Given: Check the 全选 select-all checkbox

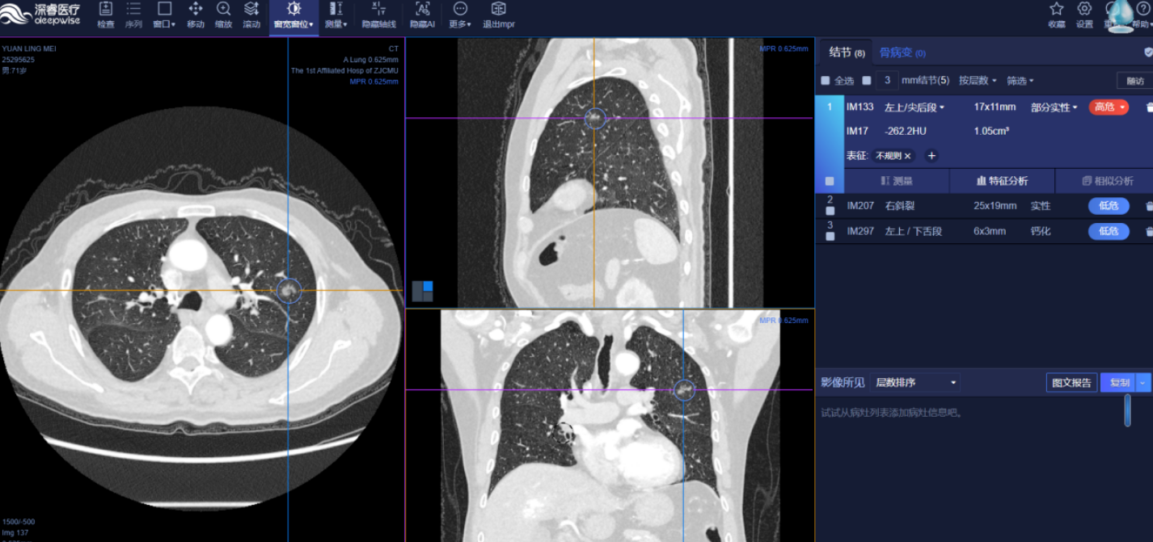Looking at the screenshot, I should click(x=826, y=81).
